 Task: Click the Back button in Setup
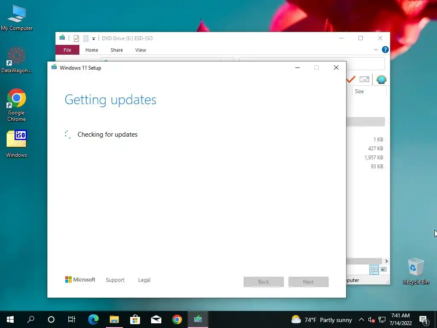264,282
